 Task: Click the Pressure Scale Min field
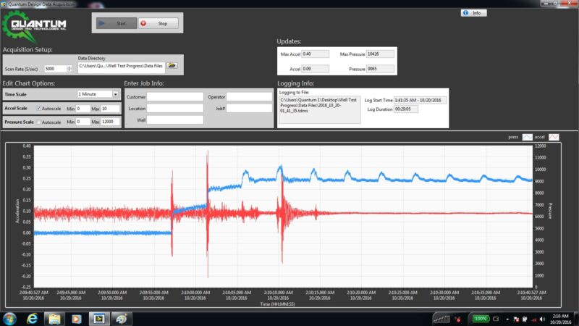pyautogui.click(x=83, y=122)
